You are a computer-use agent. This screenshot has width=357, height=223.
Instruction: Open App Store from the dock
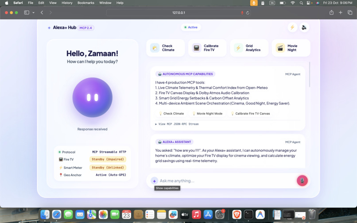[x=208, y=214]
